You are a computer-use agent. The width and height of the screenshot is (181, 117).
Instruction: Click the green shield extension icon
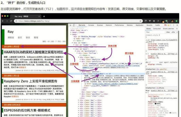click(x=167, y=21)
